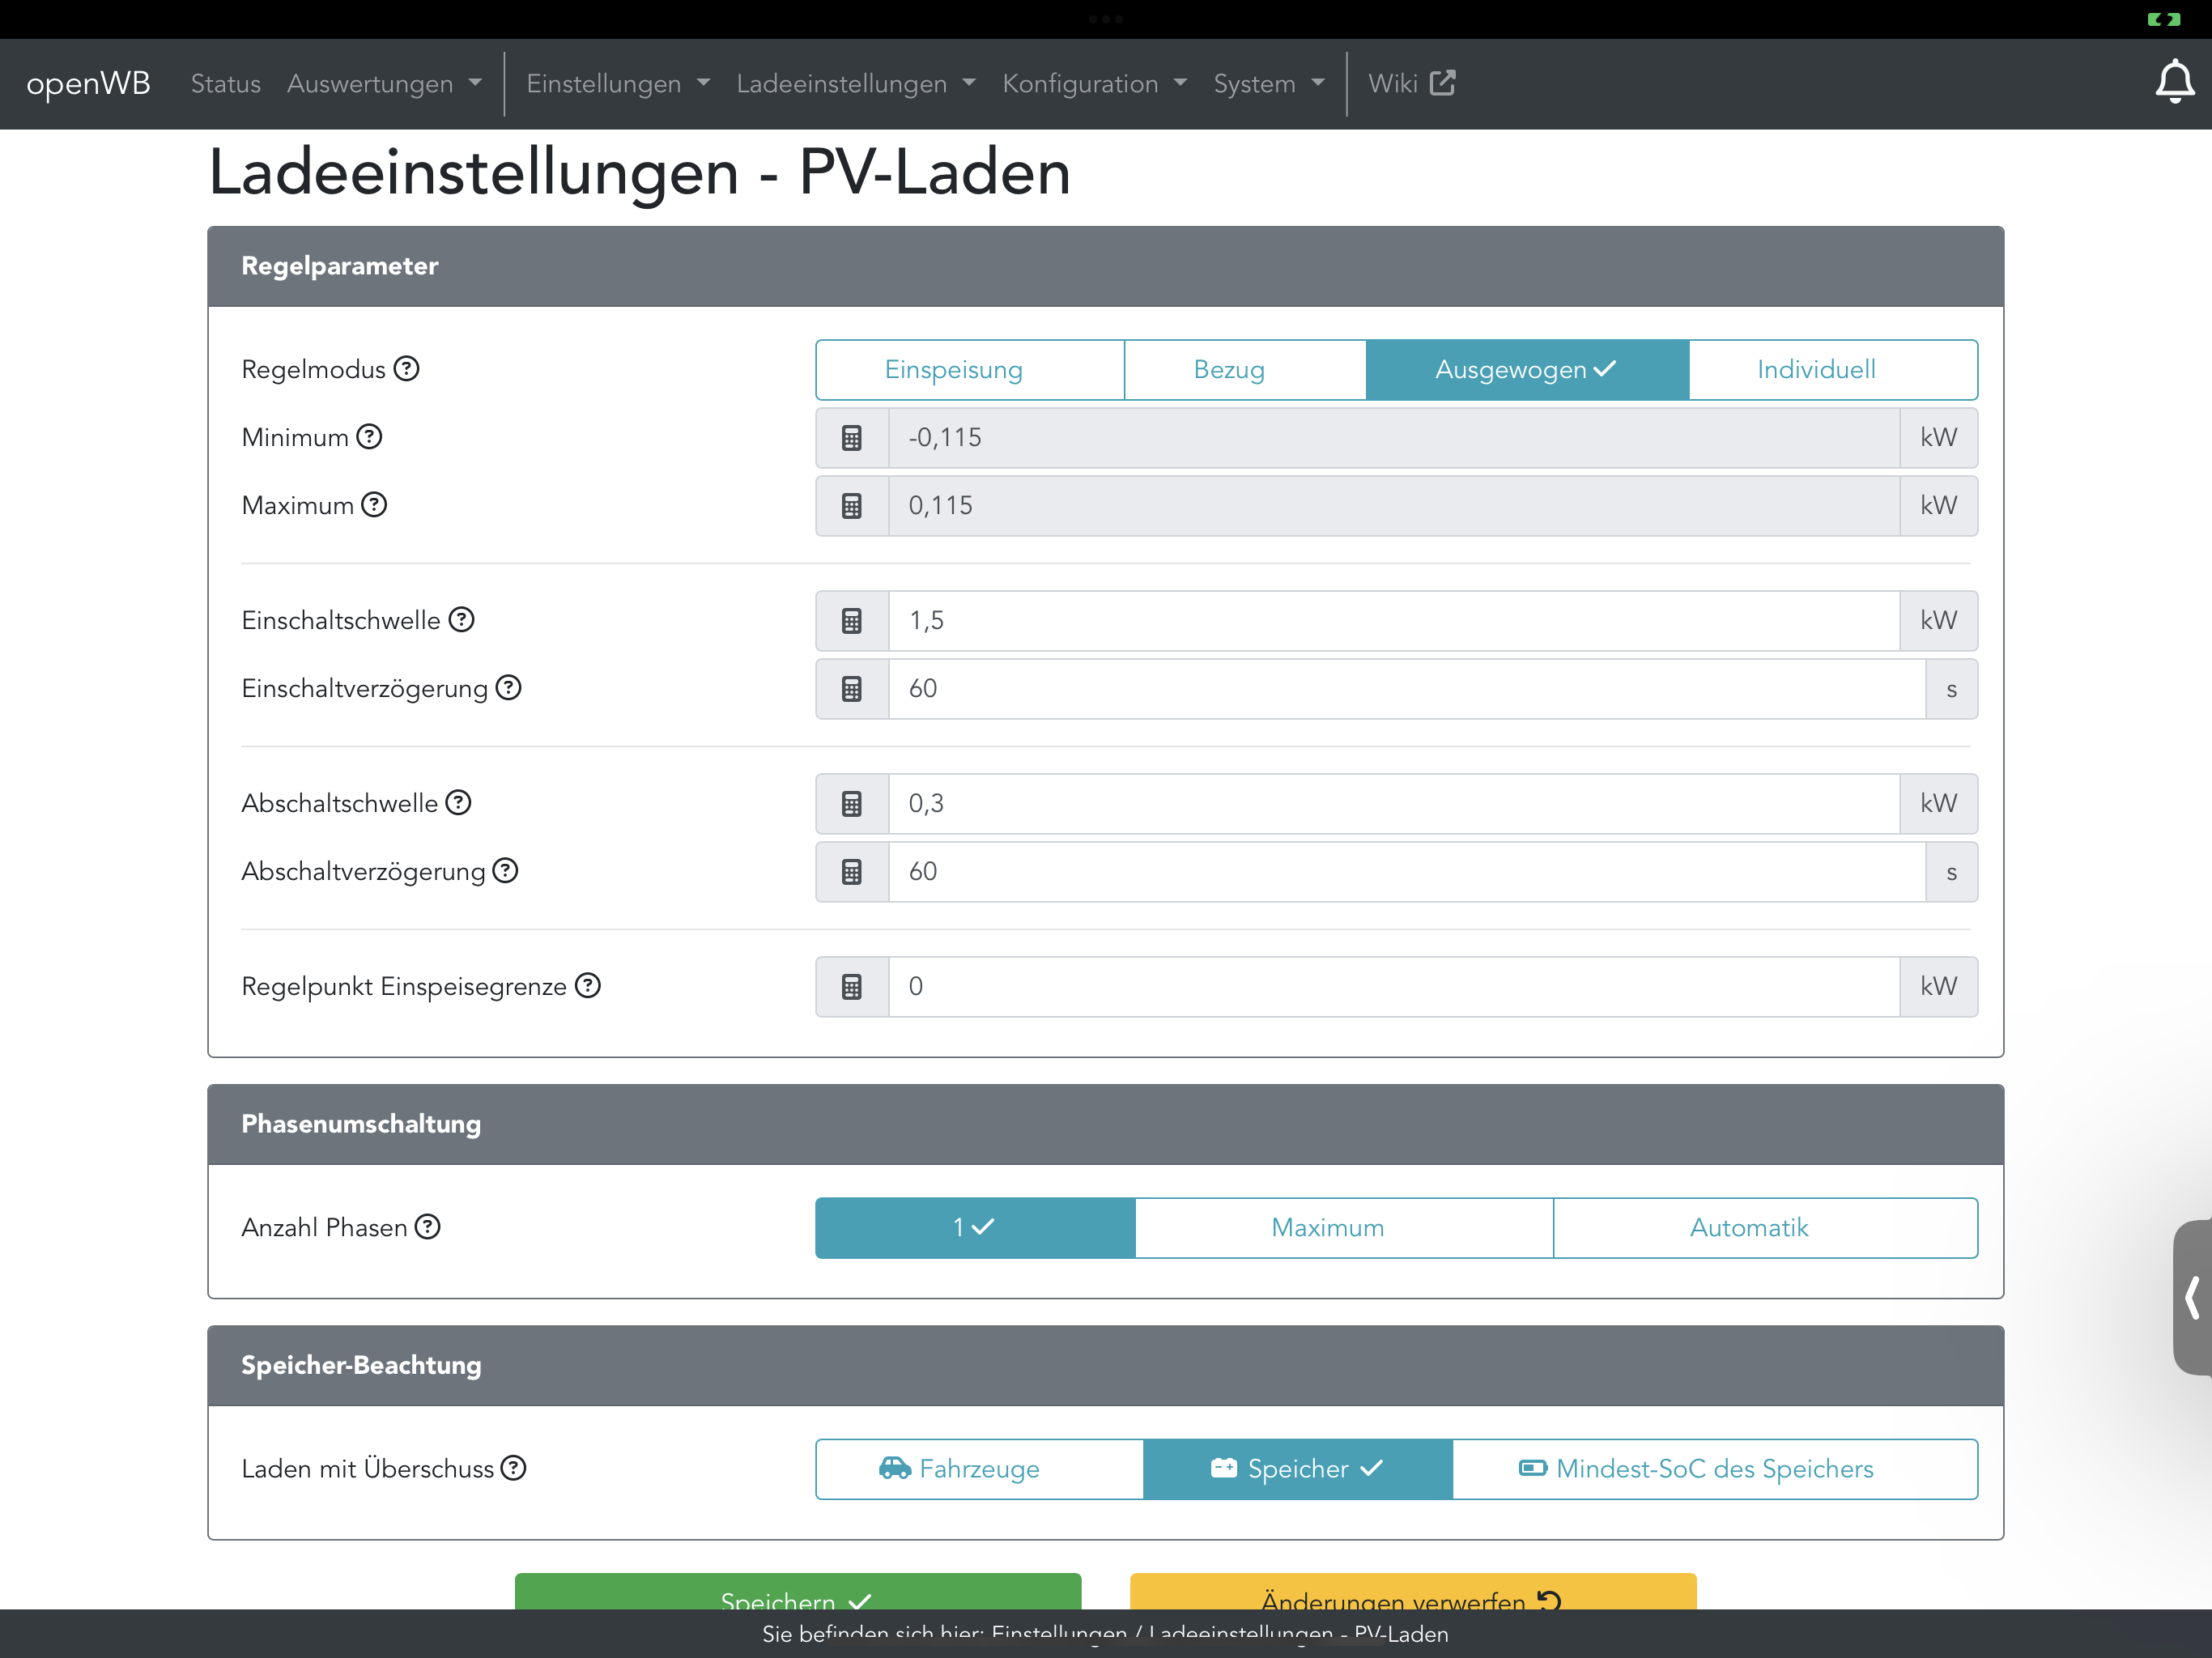Screen dimensions: 2212x1658
Task: Open the Ladeeinstellungen dropdown menu
Action: coord(855,84)
